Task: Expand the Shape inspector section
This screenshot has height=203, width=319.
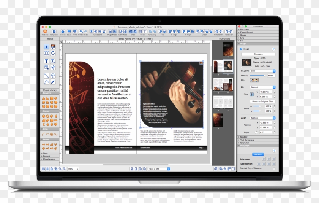Action: (258, 35)
